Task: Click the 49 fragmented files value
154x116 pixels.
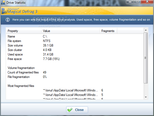Action: 45,72
